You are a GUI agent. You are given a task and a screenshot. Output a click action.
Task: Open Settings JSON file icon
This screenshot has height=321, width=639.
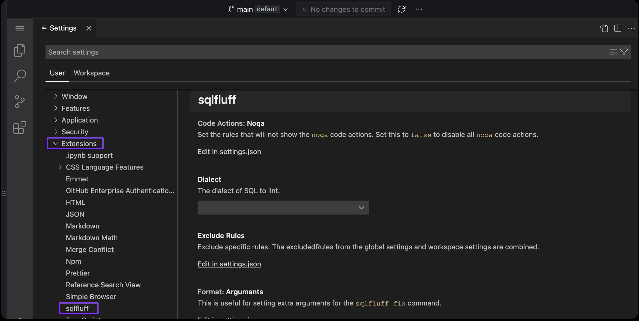604,28
